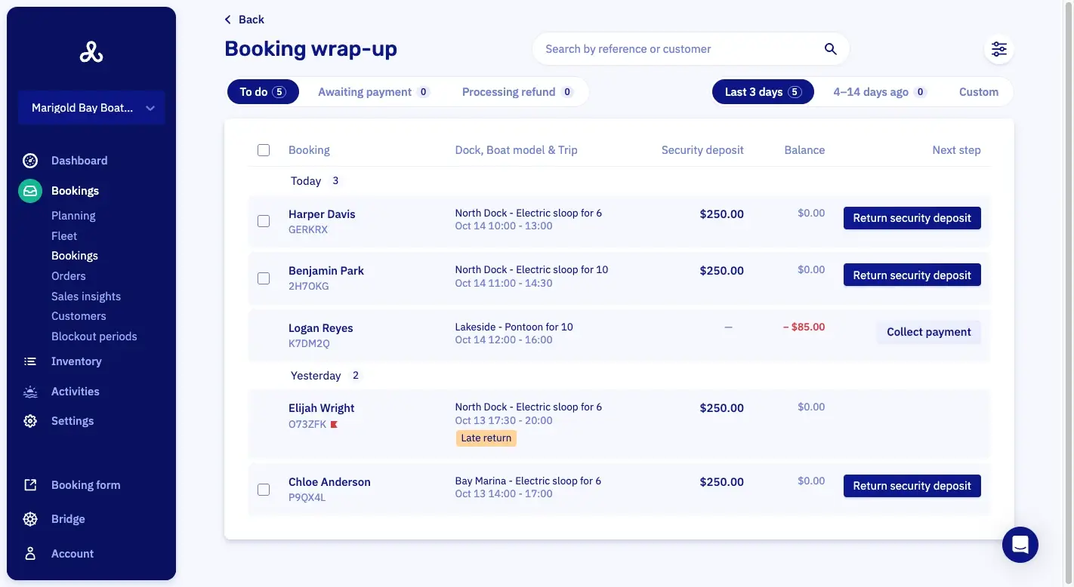The width and height of the screenshot is (1074, 587).
Task: Open the chat support bubble
Action: click(x=1020, y=545)
